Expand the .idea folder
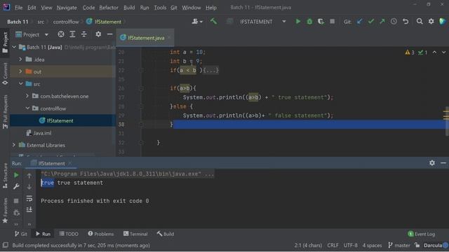The width and height of the screenshot is (449, 252). [x=20, y=59]
